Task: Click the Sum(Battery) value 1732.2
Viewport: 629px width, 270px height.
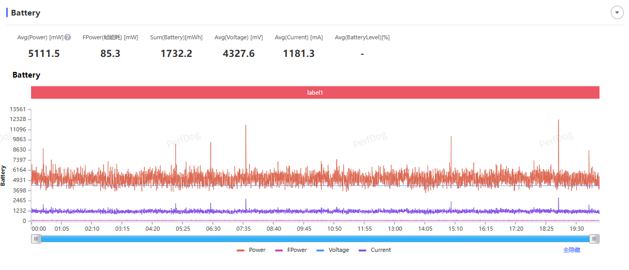Action: pyautogui.click(x=176, y=53)
